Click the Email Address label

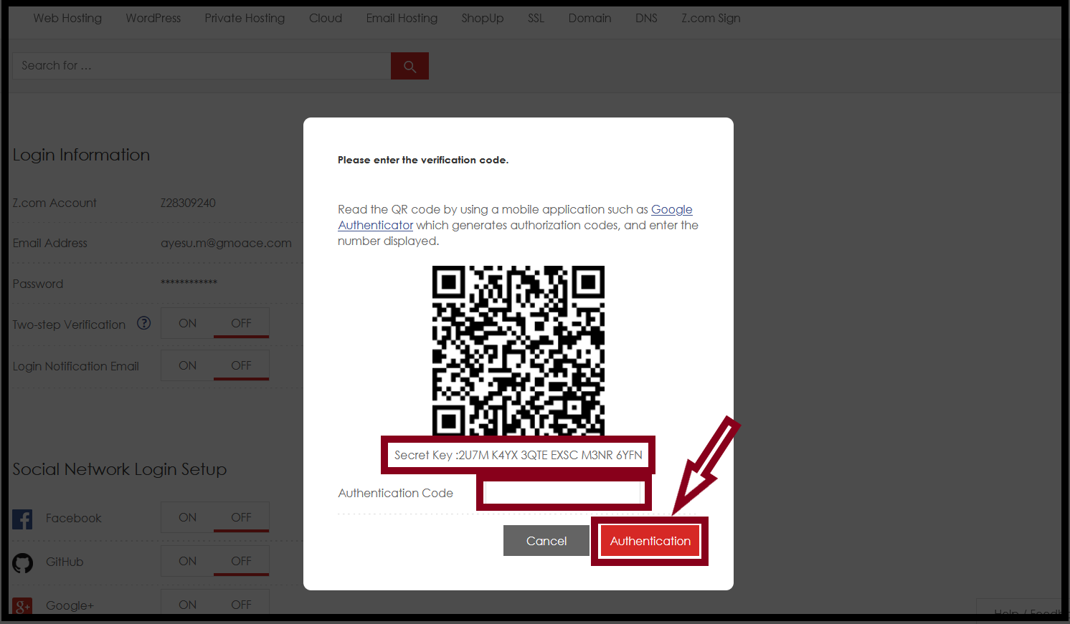point(49,243)
